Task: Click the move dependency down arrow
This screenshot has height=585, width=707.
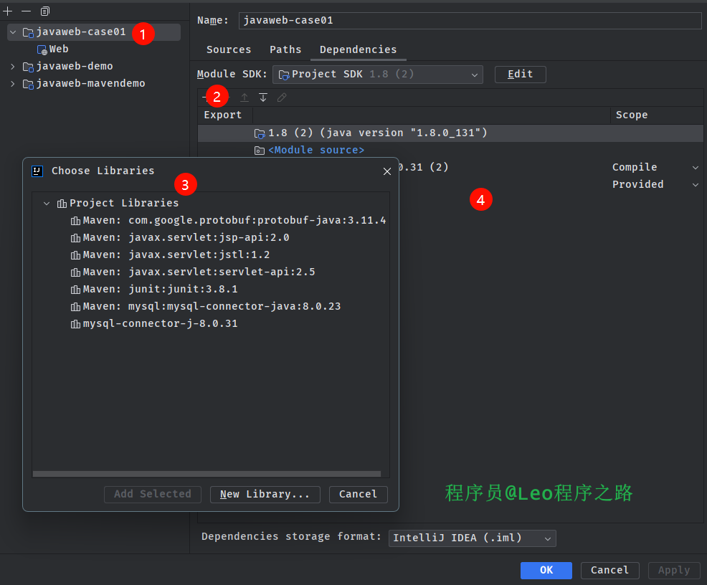Action: pos(263,97)
